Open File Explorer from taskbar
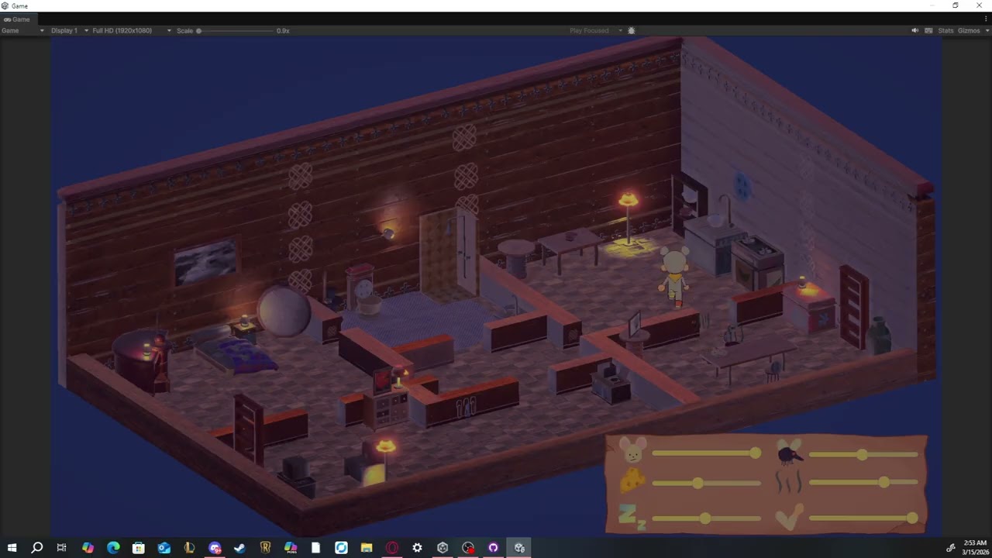Screen dimensions: 992x558 [x=367, y=548]
